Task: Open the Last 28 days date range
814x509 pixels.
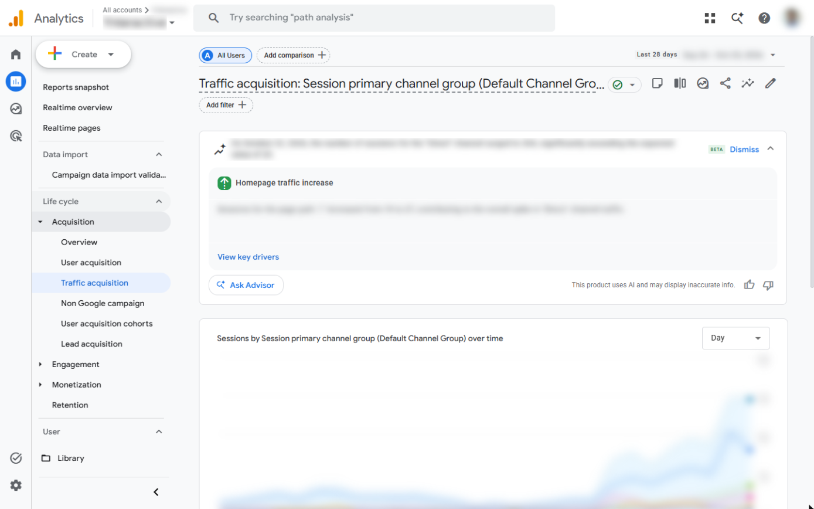Action: (707, 55)
